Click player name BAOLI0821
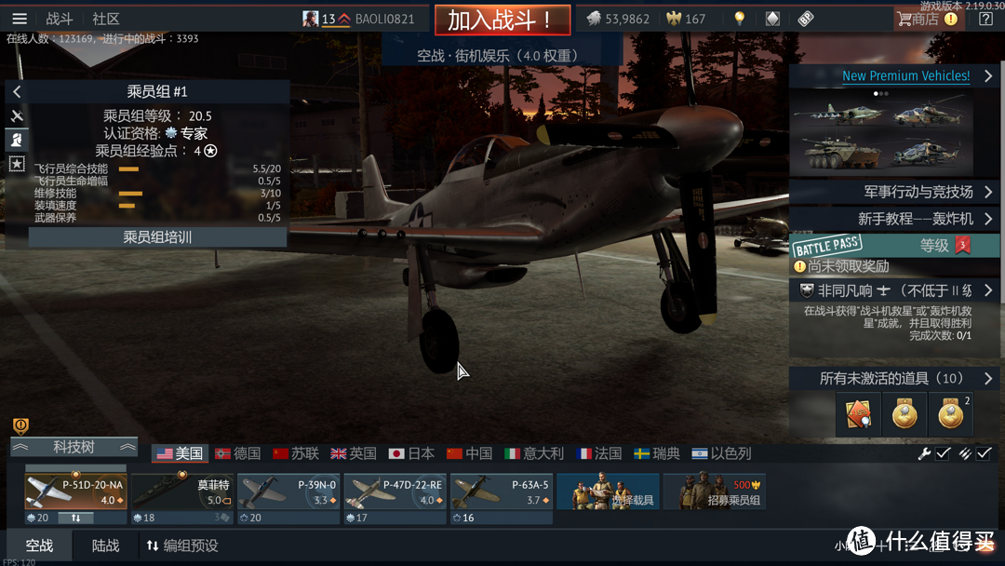The width and height of the screenshot is (1005, 566). pos(384,20)
